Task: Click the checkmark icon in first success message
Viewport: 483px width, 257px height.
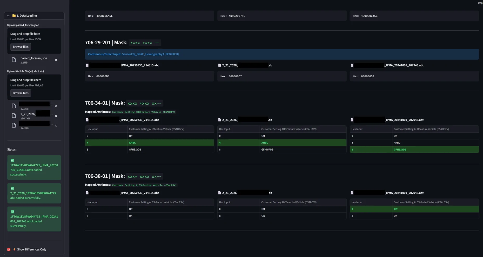Action: (12, 160)
